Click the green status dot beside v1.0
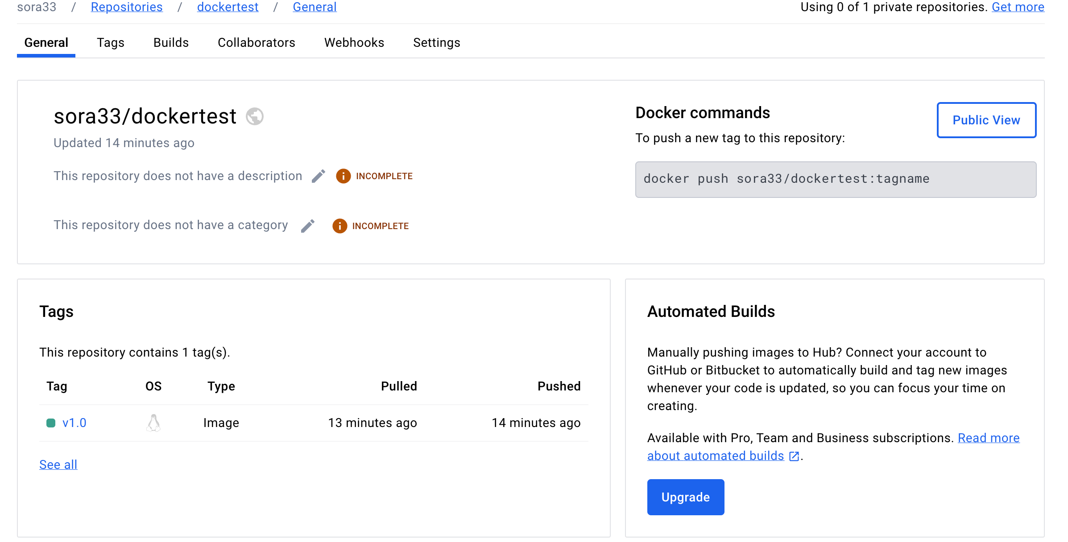The image size is (1068, 542). [51, 423]
